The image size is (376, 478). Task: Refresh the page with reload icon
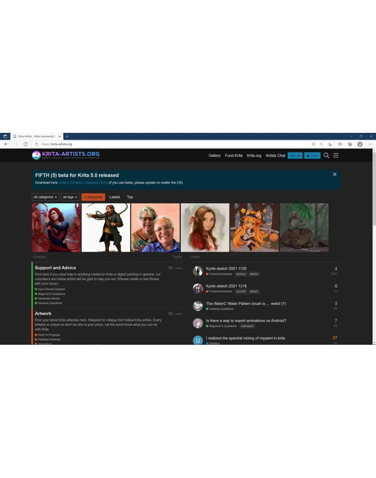26,144
